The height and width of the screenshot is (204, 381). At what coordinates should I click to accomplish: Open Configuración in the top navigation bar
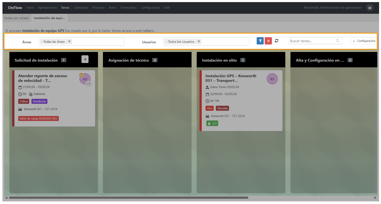[150, 8]
